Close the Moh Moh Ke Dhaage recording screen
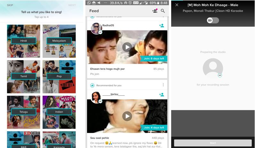This screenshot has width=255, height=148. pyautogui.click(x=177, y=5)
